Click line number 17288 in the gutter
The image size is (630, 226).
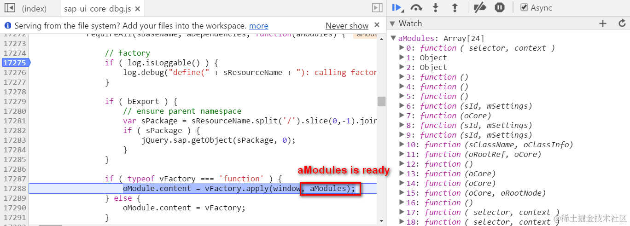pyautogui.click(x=14, y=188)
